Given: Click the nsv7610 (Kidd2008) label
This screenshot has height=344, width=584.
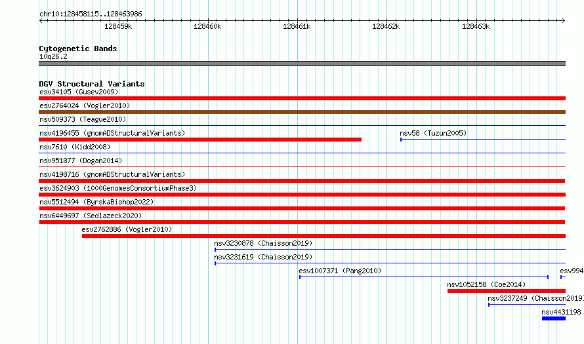Looking at the screenshot, I should (x=75, y=147).
